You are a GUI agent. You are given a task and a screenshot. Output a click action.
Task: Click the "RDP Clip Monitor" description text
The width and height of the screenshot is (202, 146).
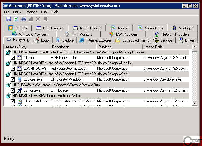64,58
